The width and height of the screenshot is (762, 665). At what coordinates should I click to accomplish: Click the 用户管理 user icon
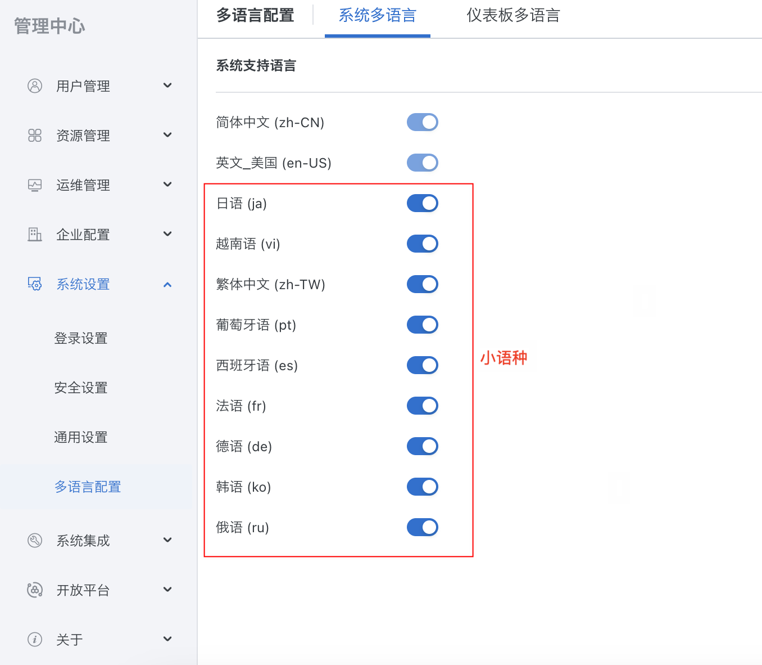(35, 86)
